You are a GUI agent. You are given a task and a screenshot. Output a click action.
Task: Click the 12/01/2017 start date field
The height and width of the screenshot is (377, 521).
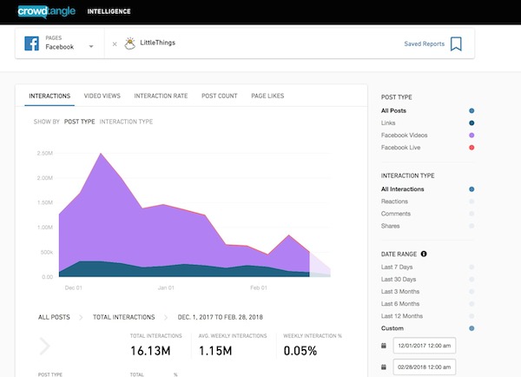coord(425,345)
